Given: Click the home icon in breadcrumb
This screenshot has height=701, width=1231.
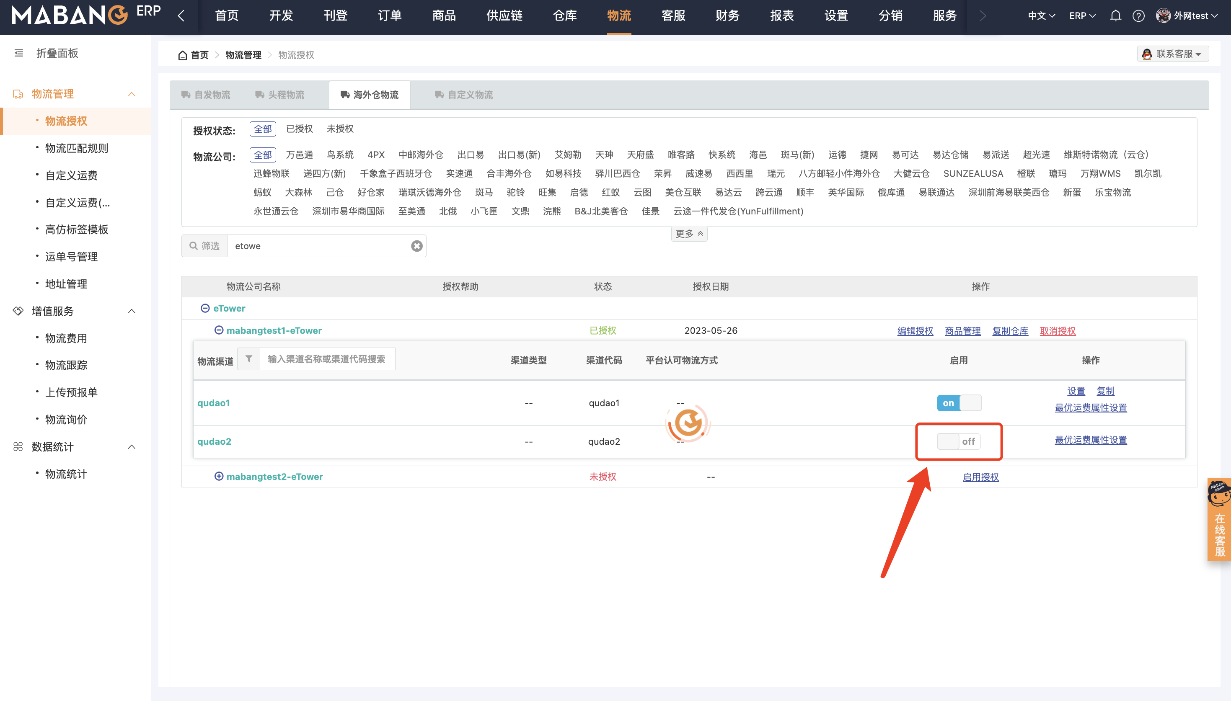Looking at the screenshot, I should pos(183,55).
